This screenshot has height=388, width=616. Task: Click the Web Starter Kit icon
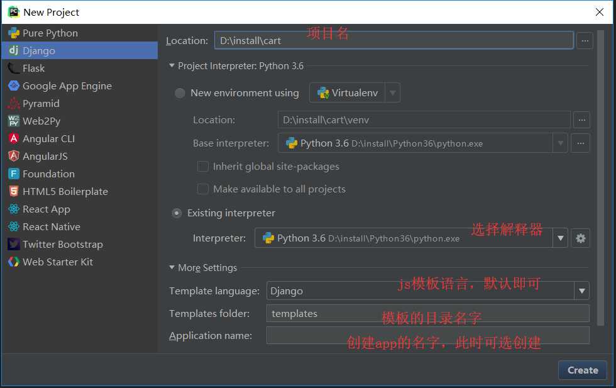click(14, 262)
